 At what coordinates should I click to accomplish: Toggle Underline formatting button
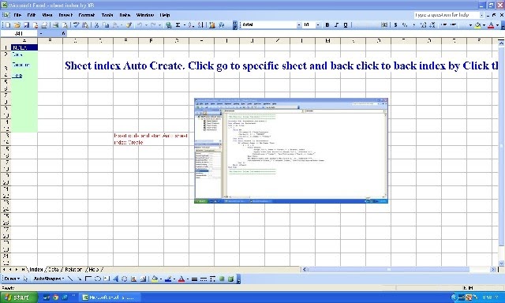[346, 24]
